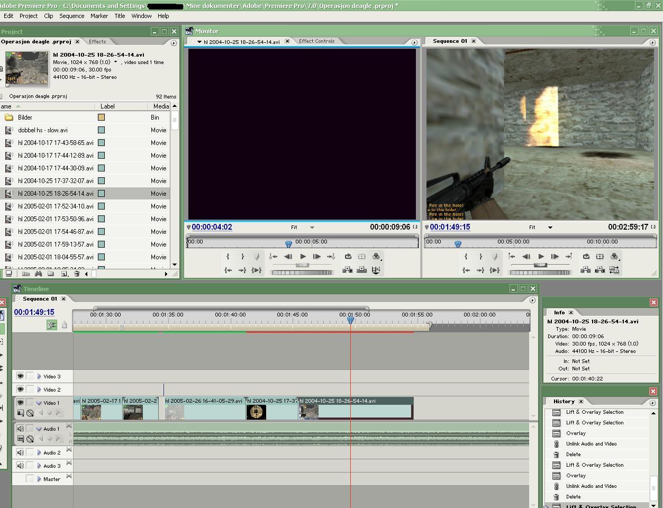Step forward one frame in Source monitor
This screenshot has width=663, height=508.
pos(316,257)
